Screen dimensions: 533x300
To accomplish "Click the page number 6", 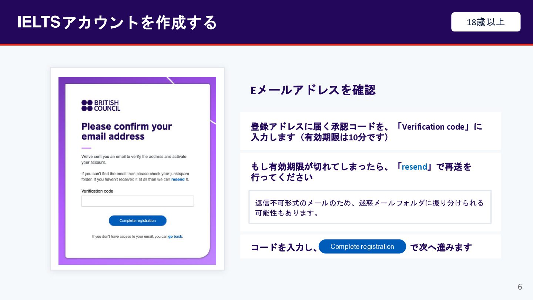I will click(520, 287).
